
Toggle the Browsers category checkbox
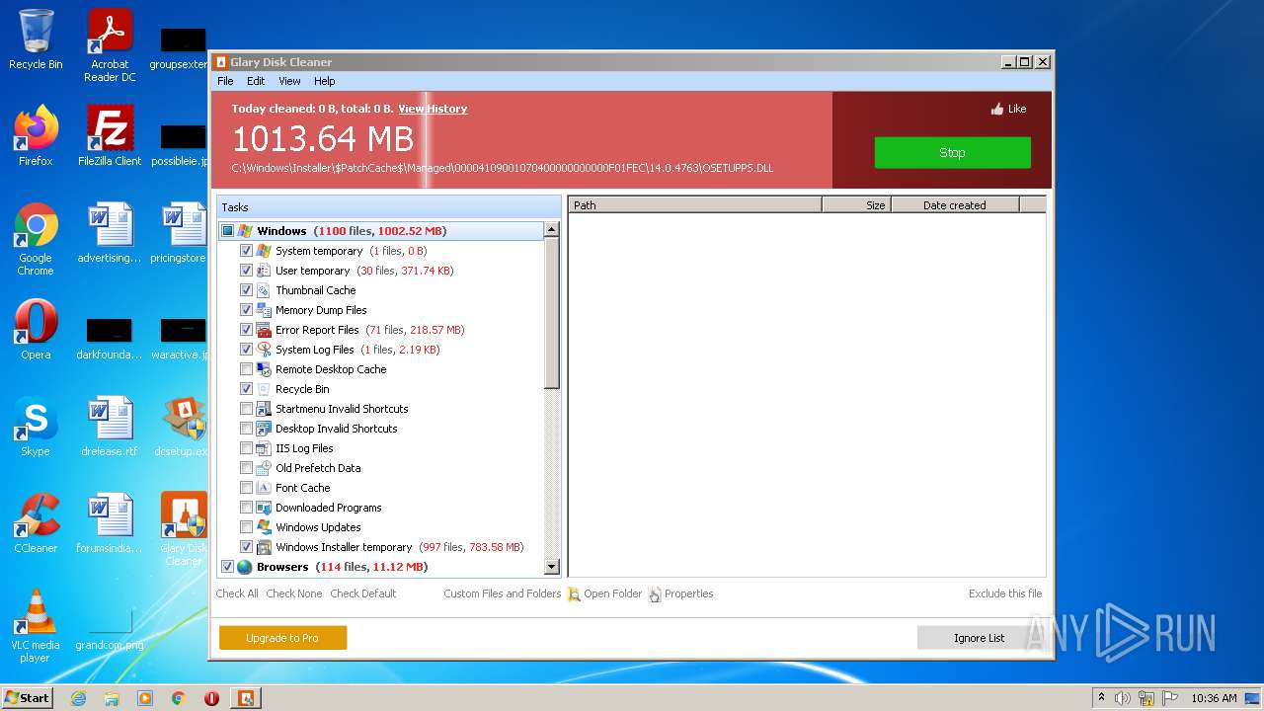pos(228,567)
